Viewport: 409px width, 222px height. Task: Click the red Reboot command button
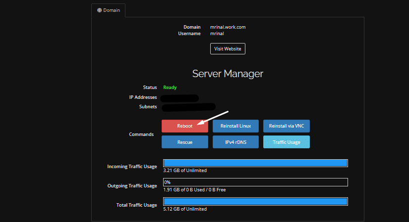[x=184, y=126]
